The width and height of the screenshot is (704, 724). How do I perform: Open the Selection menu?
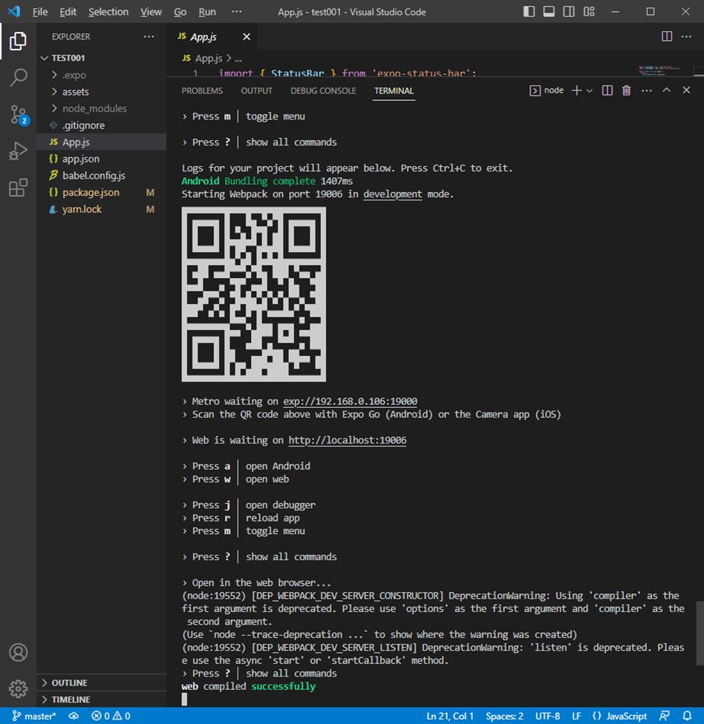(x=108, y=12)
